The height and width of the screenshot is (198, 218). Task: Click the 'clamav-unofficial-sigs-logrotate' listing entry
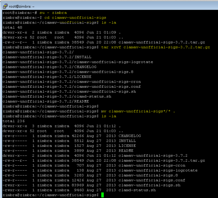[x=158, y=170]
